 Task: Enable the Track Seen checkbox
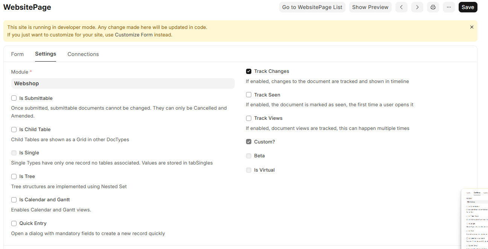click(249, 95)
